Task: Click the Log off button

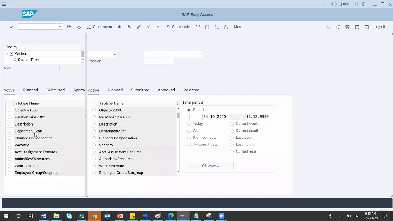Action: tap(380, 27)
